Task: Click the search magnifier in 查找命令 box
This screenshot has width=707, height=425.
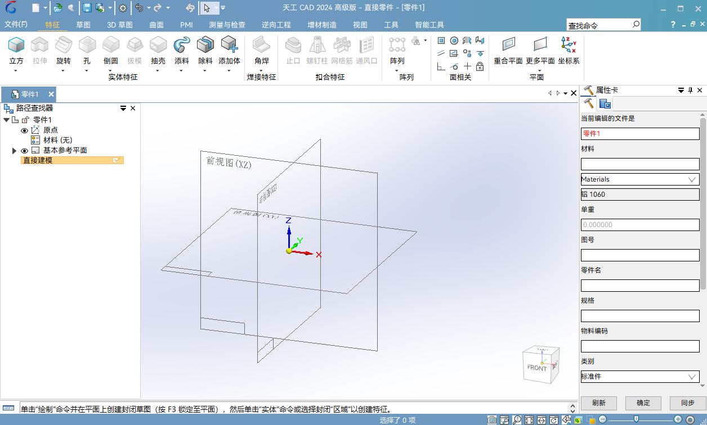Action: pos(636,24)
